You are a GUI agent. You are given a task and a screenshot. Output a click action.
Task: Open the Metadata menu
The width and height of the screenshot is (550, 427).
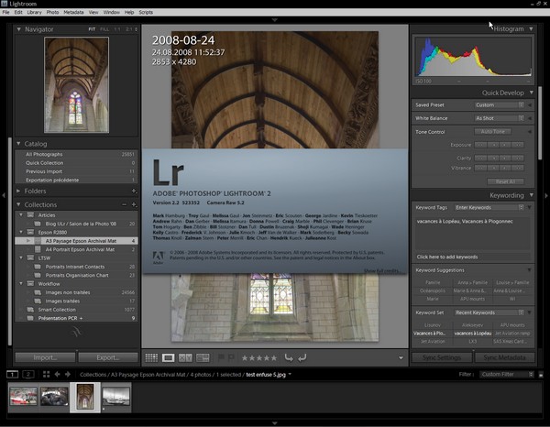pyautogui.click(x=73, y=12)
